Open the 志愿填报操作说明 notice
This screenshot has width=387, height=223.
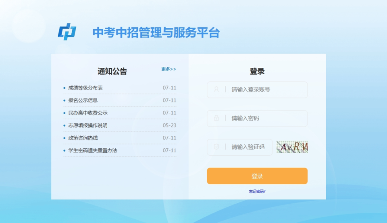[x=88, y=125]
